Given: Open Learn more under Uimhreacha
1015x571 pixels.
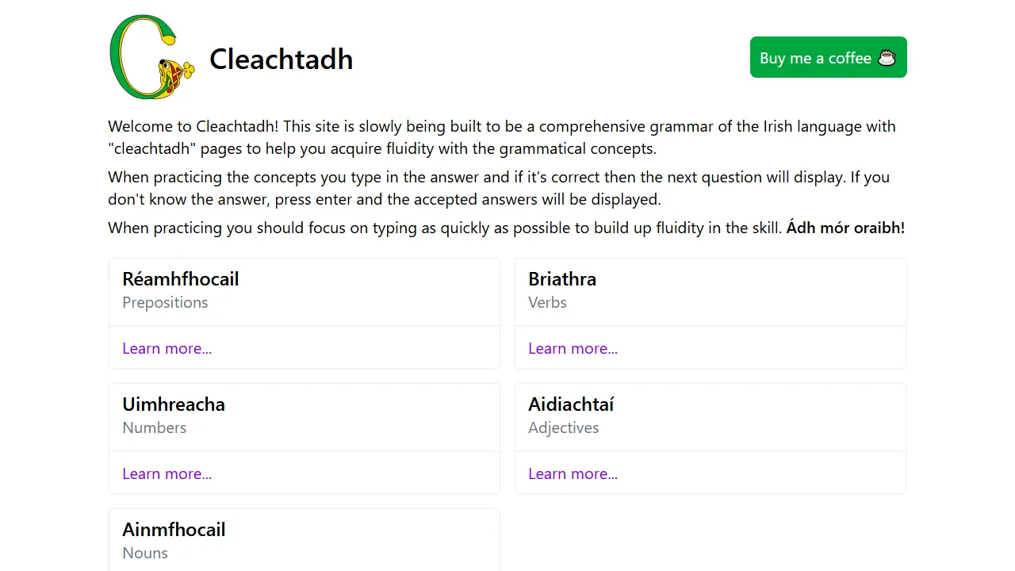Looking at the screenshot, I should (167, 473).
